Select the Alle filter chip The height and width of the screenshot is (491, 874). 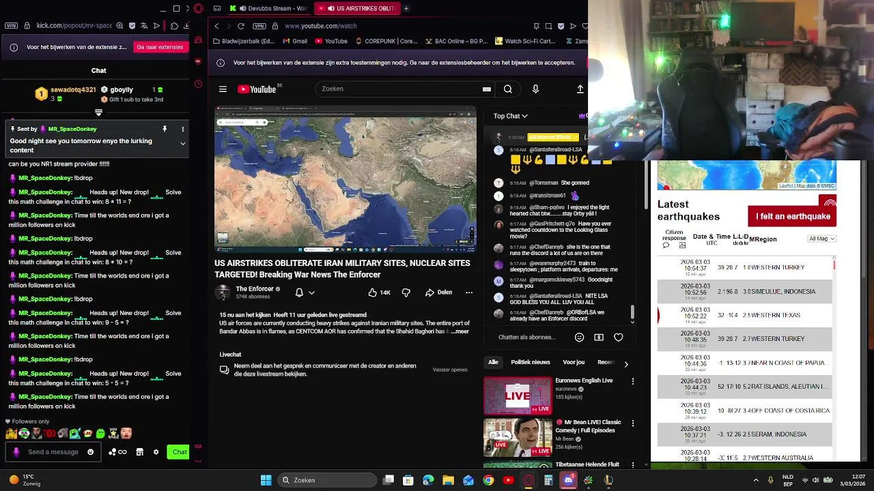click(x=493, y=362)
